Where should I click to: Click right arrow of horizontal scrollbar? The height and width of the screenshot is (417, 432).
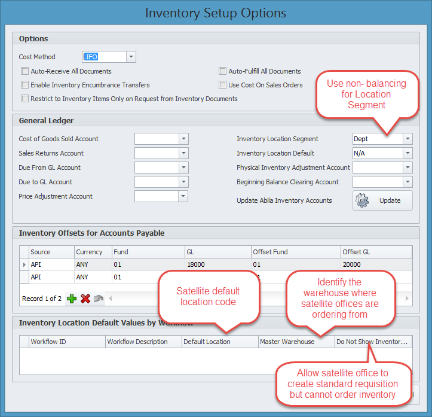408,298
